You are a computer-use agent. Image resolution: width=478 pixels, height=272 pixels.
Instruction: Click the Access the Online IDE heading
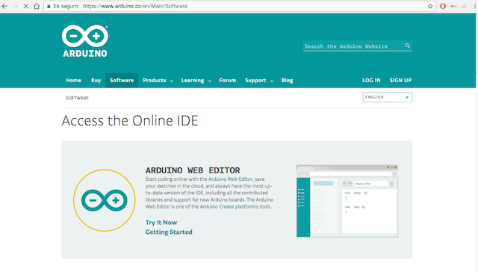130,120
